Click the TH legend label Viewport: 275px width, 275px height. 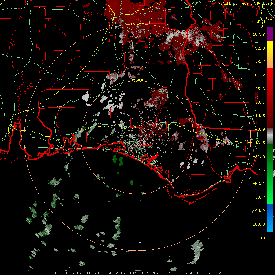coord(262,238)
